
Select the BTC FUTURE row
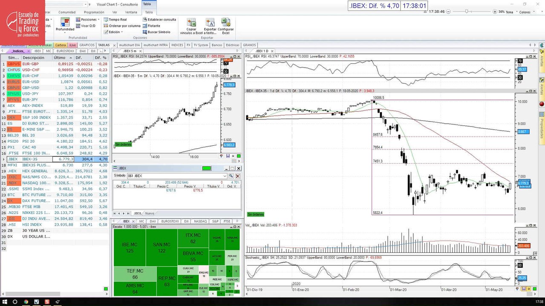pos(55,195)
